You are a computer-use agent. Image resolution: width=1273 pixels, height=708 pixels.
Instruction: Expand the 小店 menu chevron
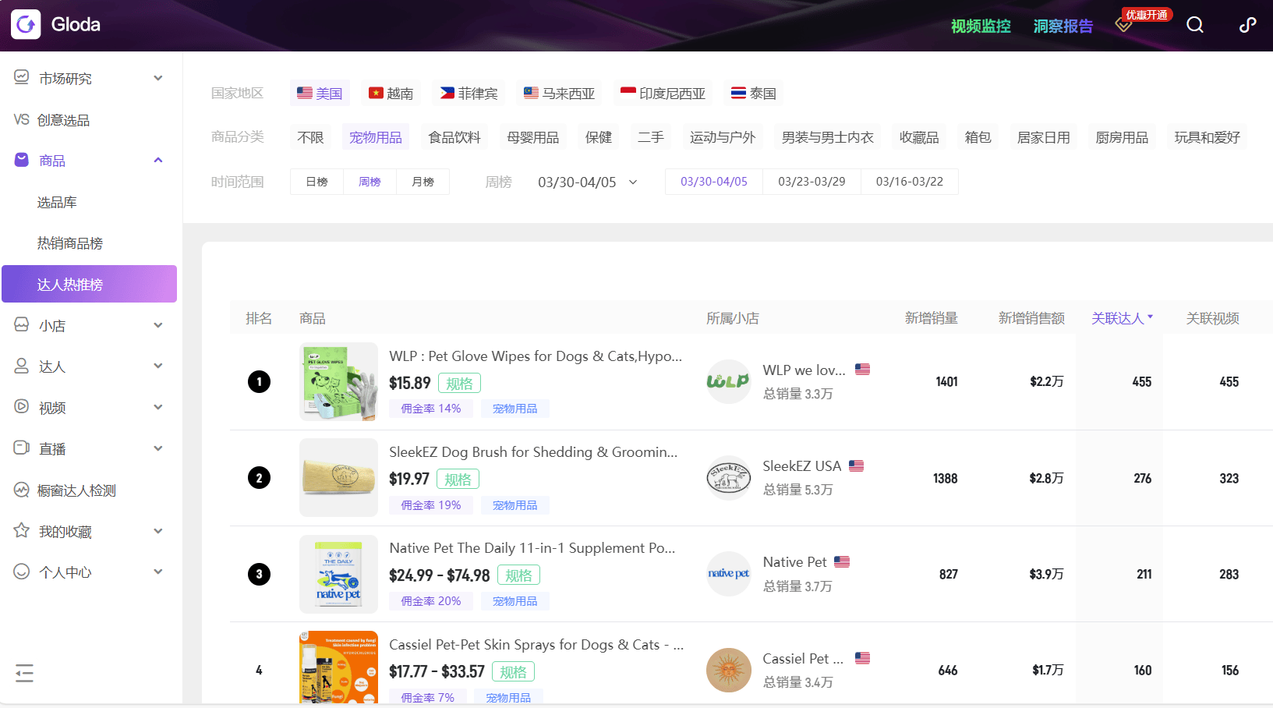tap(158, 325)
